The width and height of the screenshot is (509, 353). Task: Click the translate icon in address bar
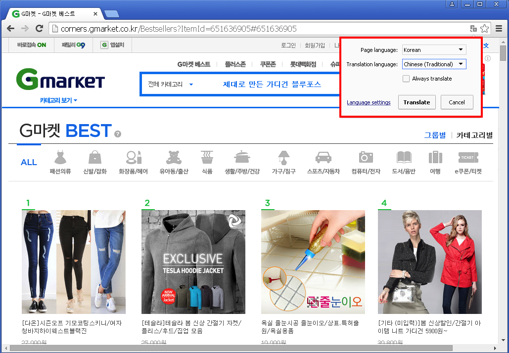473,29
